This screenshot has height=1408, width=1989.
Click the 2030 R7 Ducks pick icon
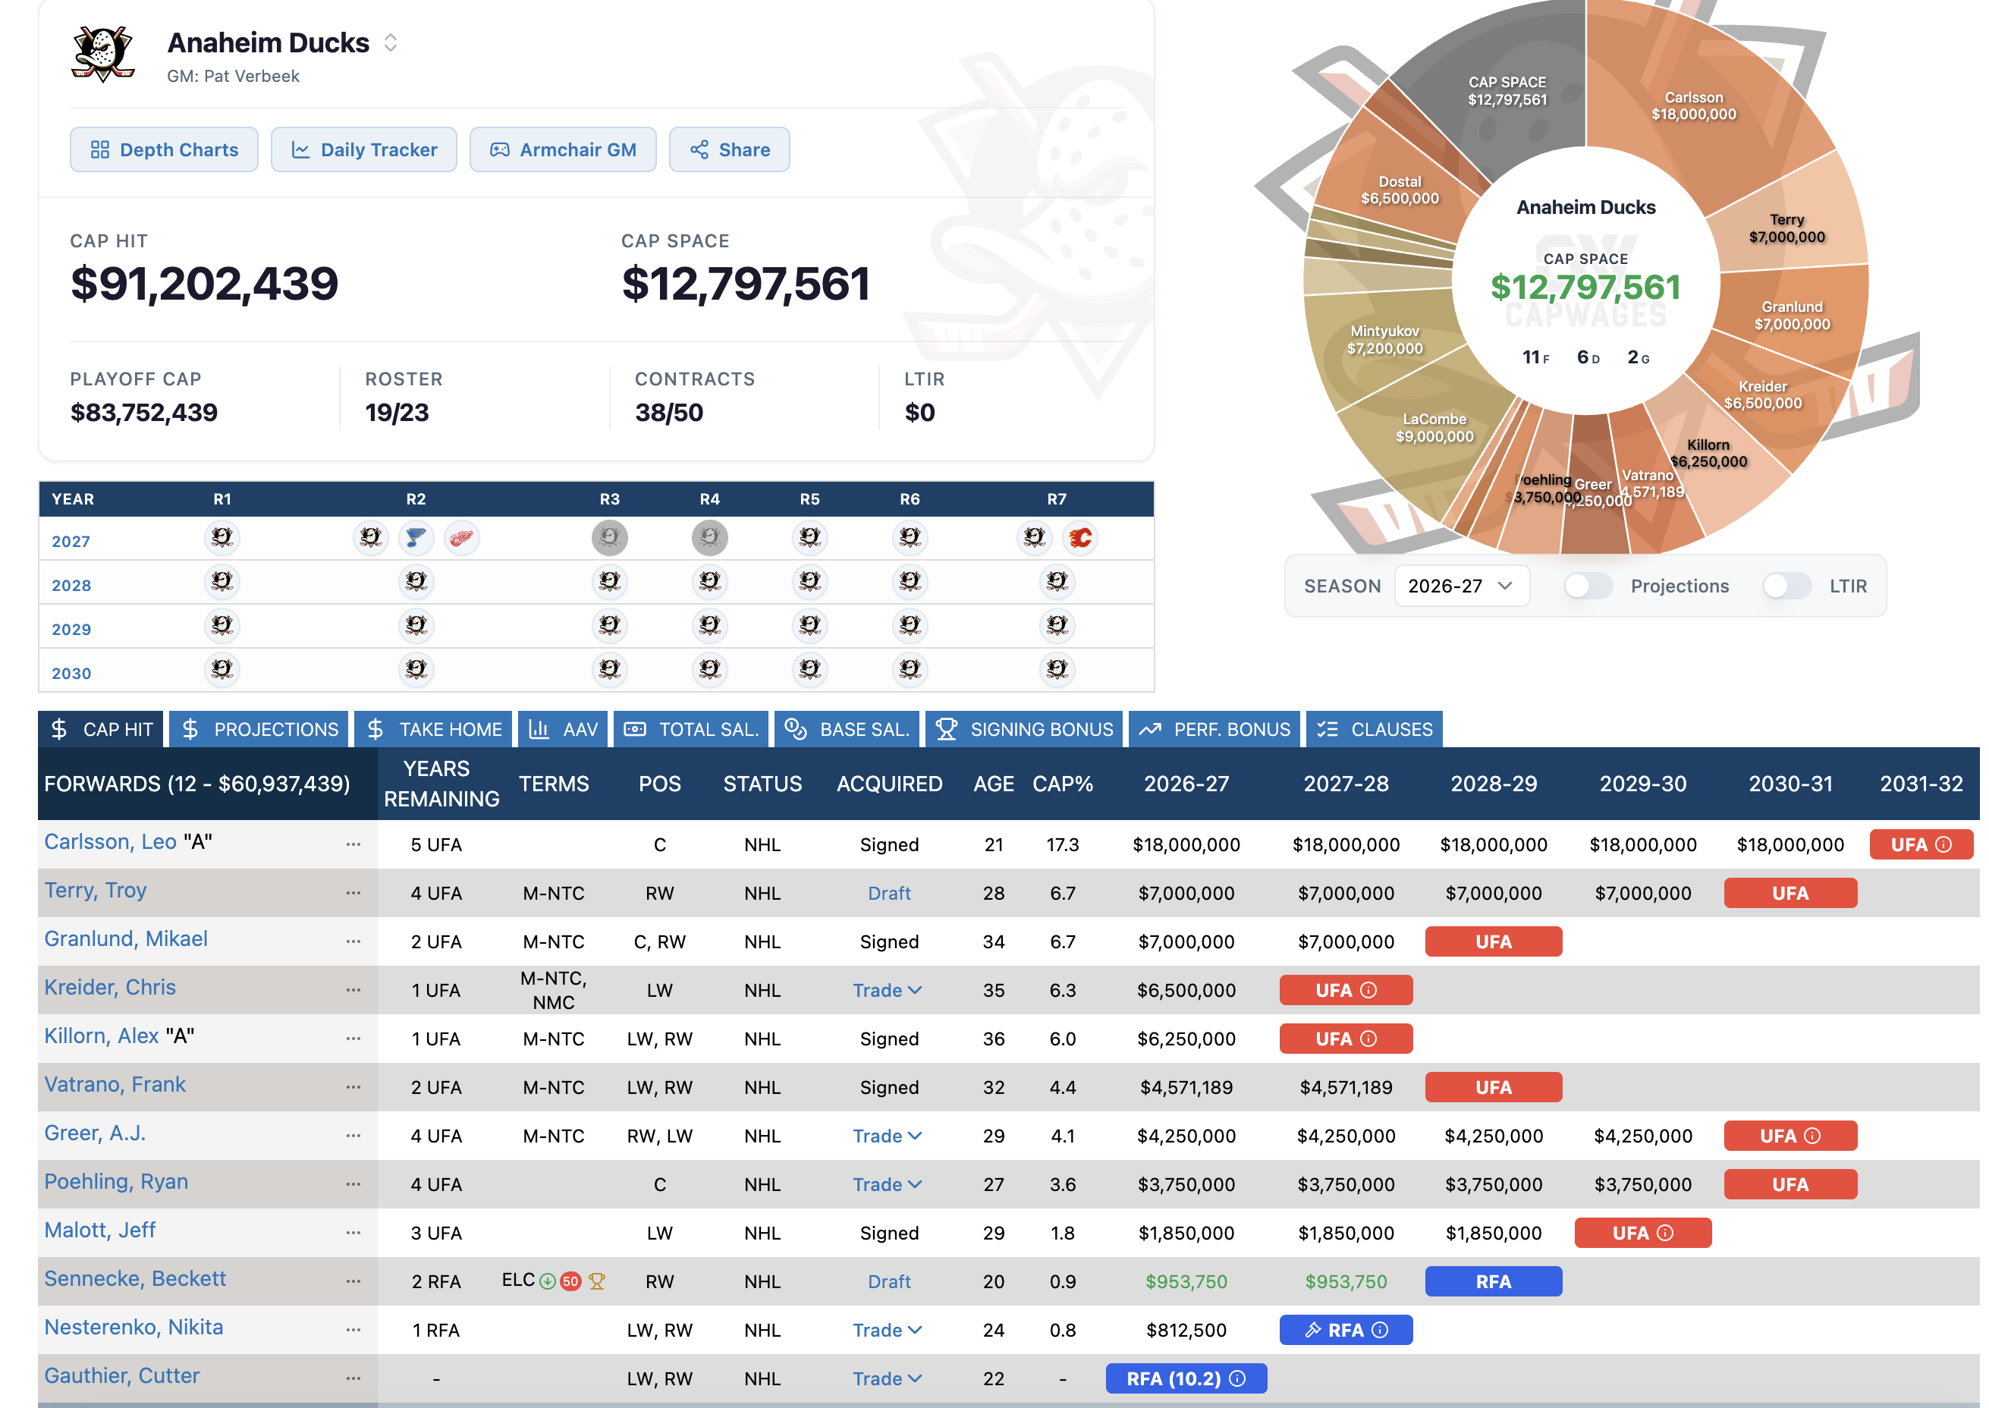click(x=1057, y=669)
